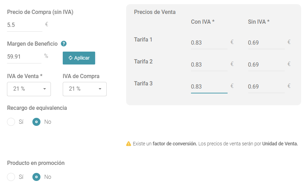
Task: Click Tarifa 3 Sin IVA price field
Action: coord(266,86)
